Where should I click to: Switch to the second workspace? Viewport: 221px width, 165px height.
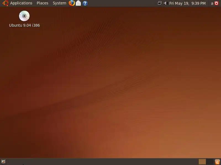pyautogui.click(x=210, y=162)
